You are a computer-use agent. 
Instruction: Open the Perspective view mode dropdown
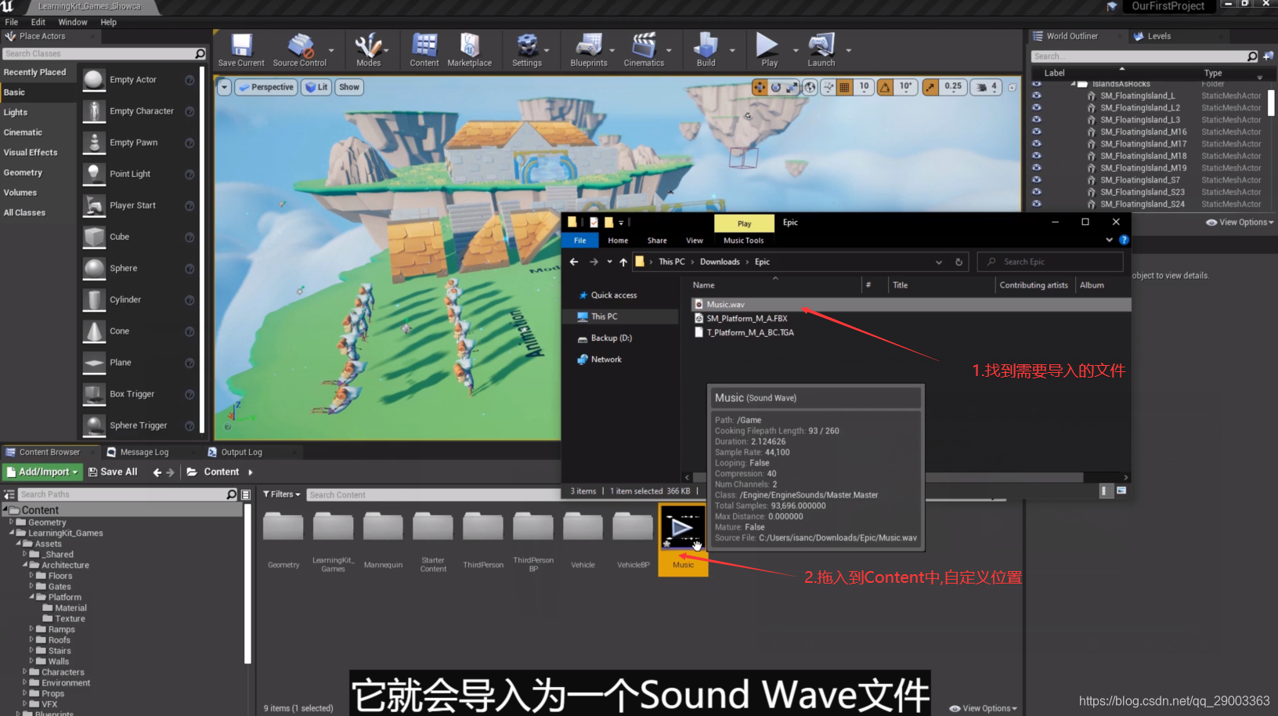(x=265, y=87)
